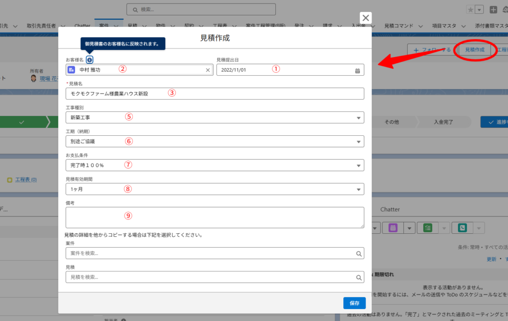
Task: Close the 見積作成 dialog with X
Action: click(365, 18)
